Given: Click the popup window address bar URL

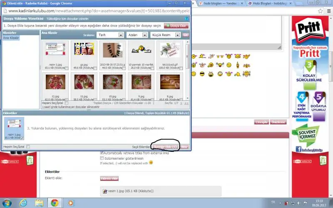Looking at the screenshot, I should 99,11.
